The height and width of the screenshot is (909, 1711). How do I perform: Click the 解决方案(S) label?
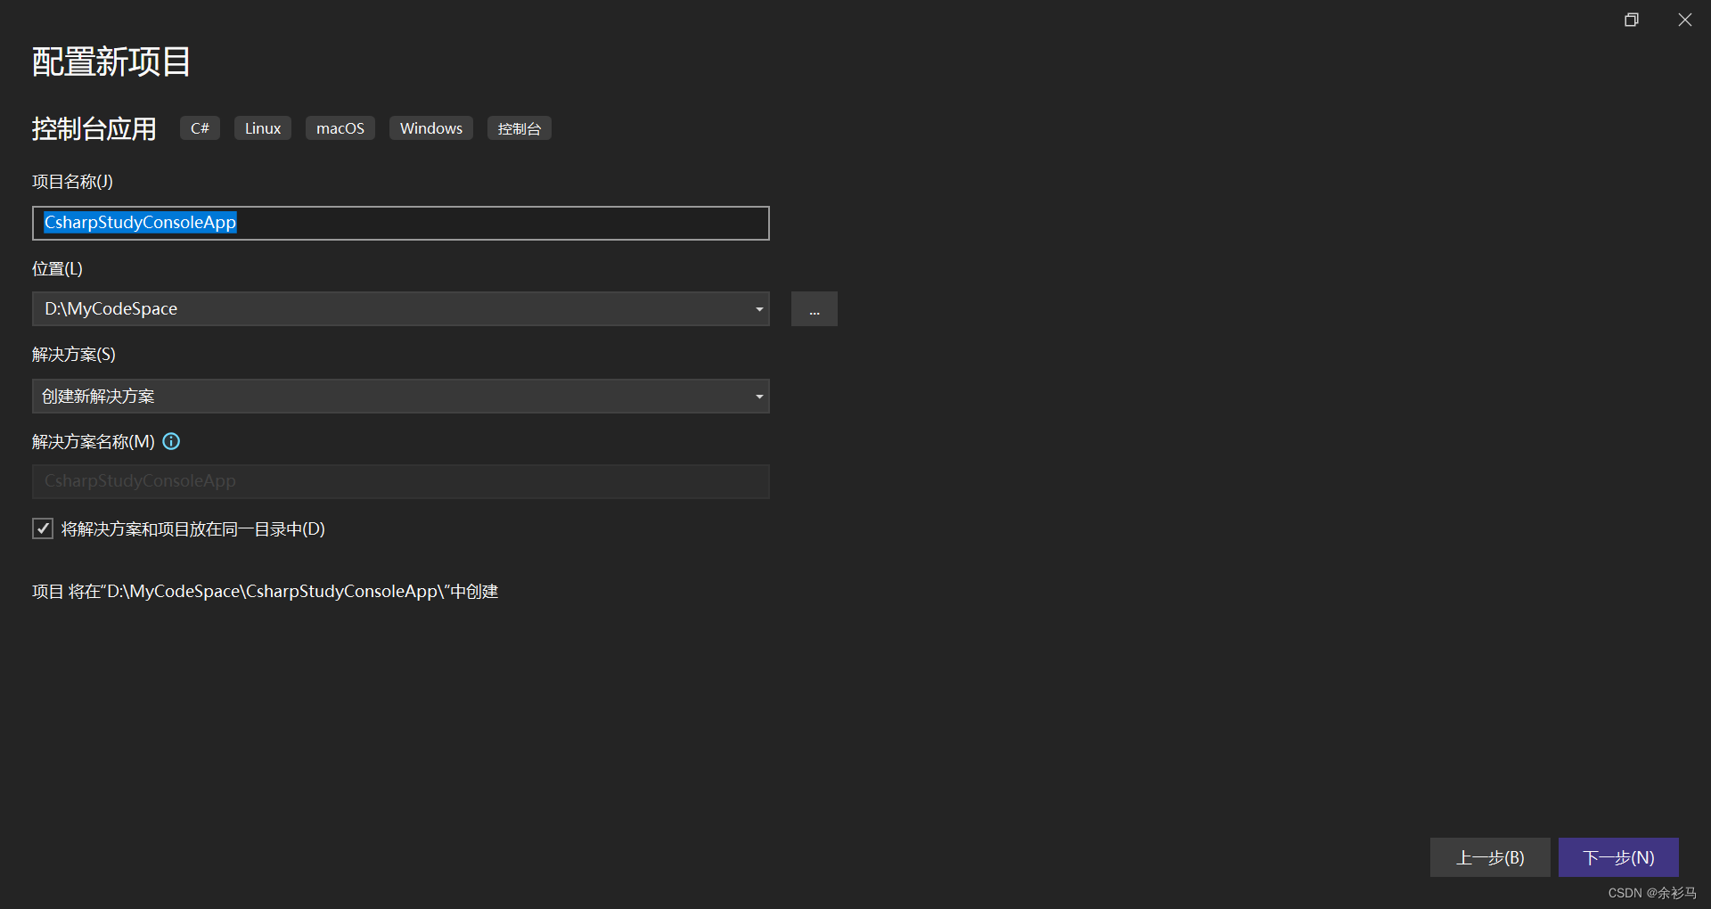tap(74, 355)
